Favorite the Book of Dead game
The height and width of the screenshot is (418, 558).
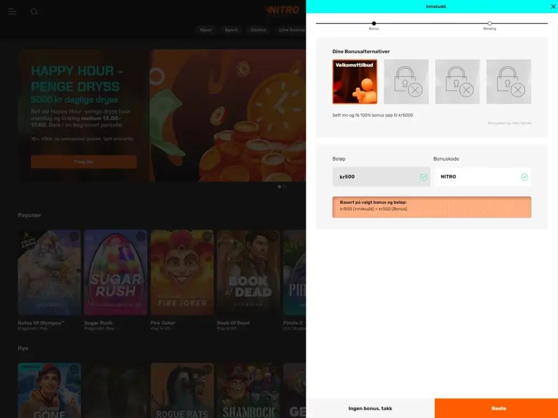tap(274, 236)
